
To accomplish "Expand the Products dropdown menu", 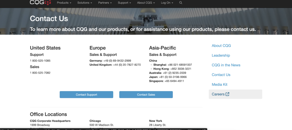I will point(64,3).
